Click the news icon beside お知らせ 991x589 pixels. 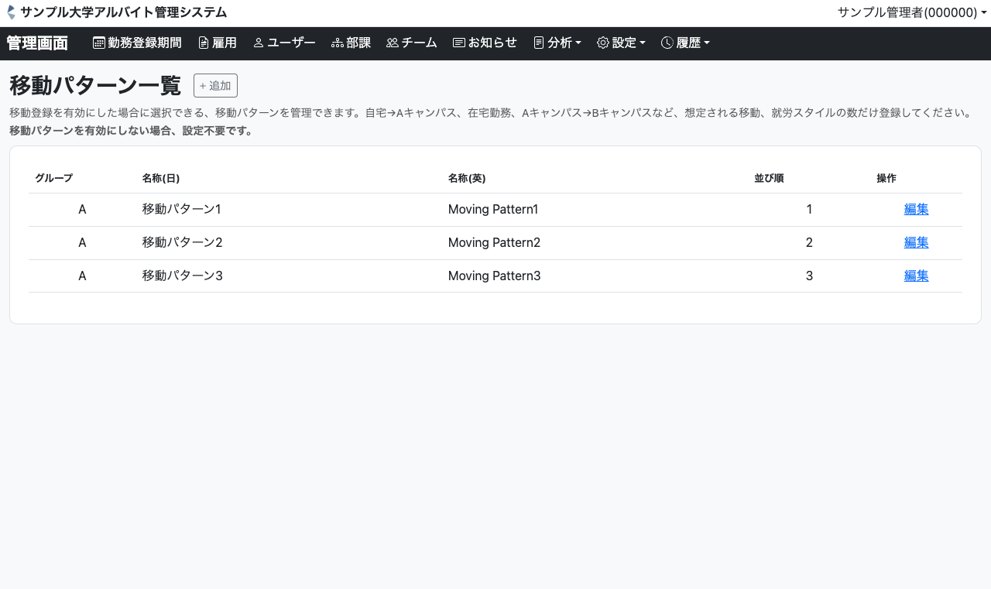(x=459, y=43)
